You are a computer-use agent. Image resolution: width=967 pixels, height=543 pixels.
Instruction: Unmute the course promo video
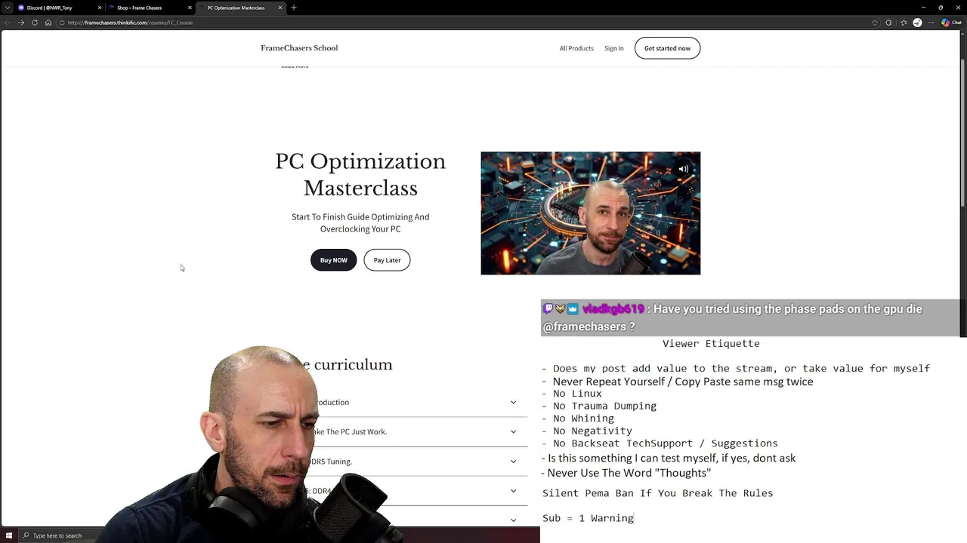coord(683,169)
